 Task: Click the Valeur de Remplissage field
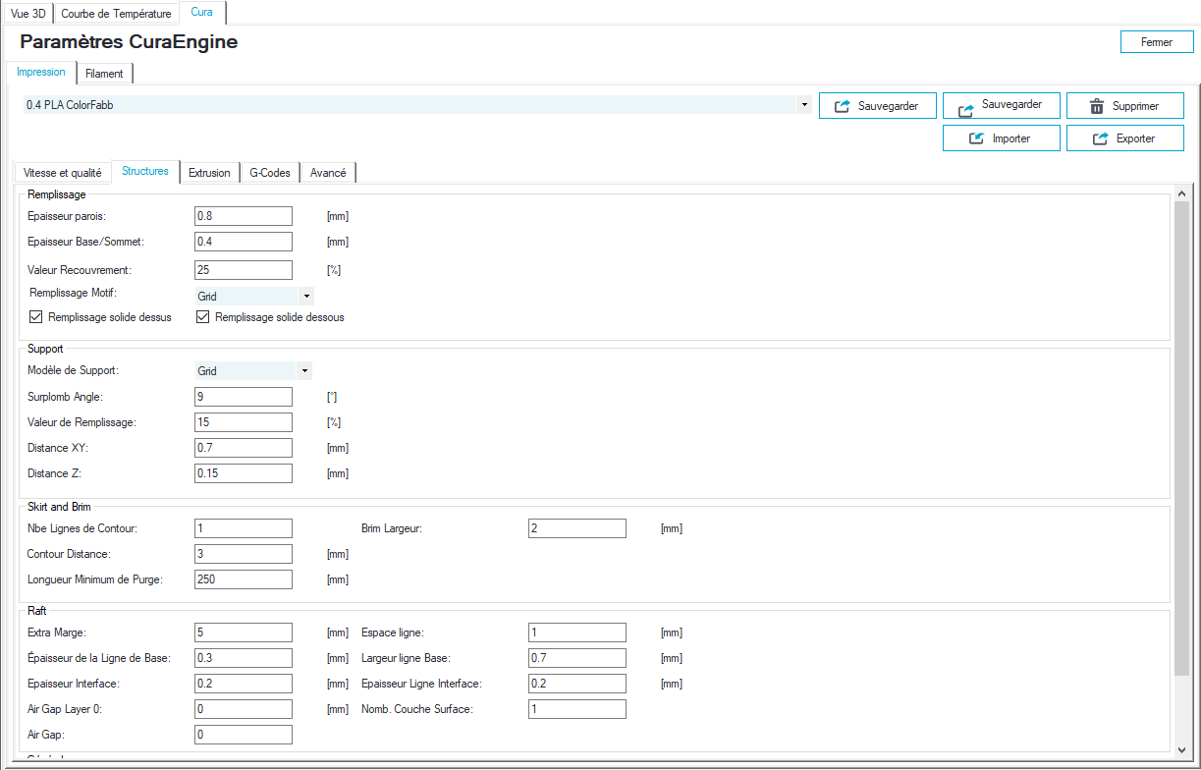coord(244,422)
